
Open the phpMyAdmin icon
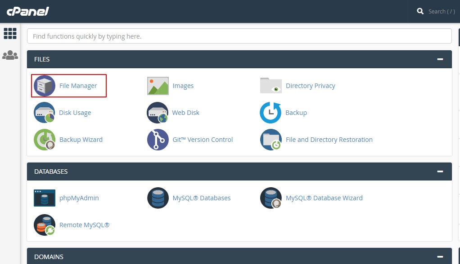pyautogui.click(x=45, y=198)
